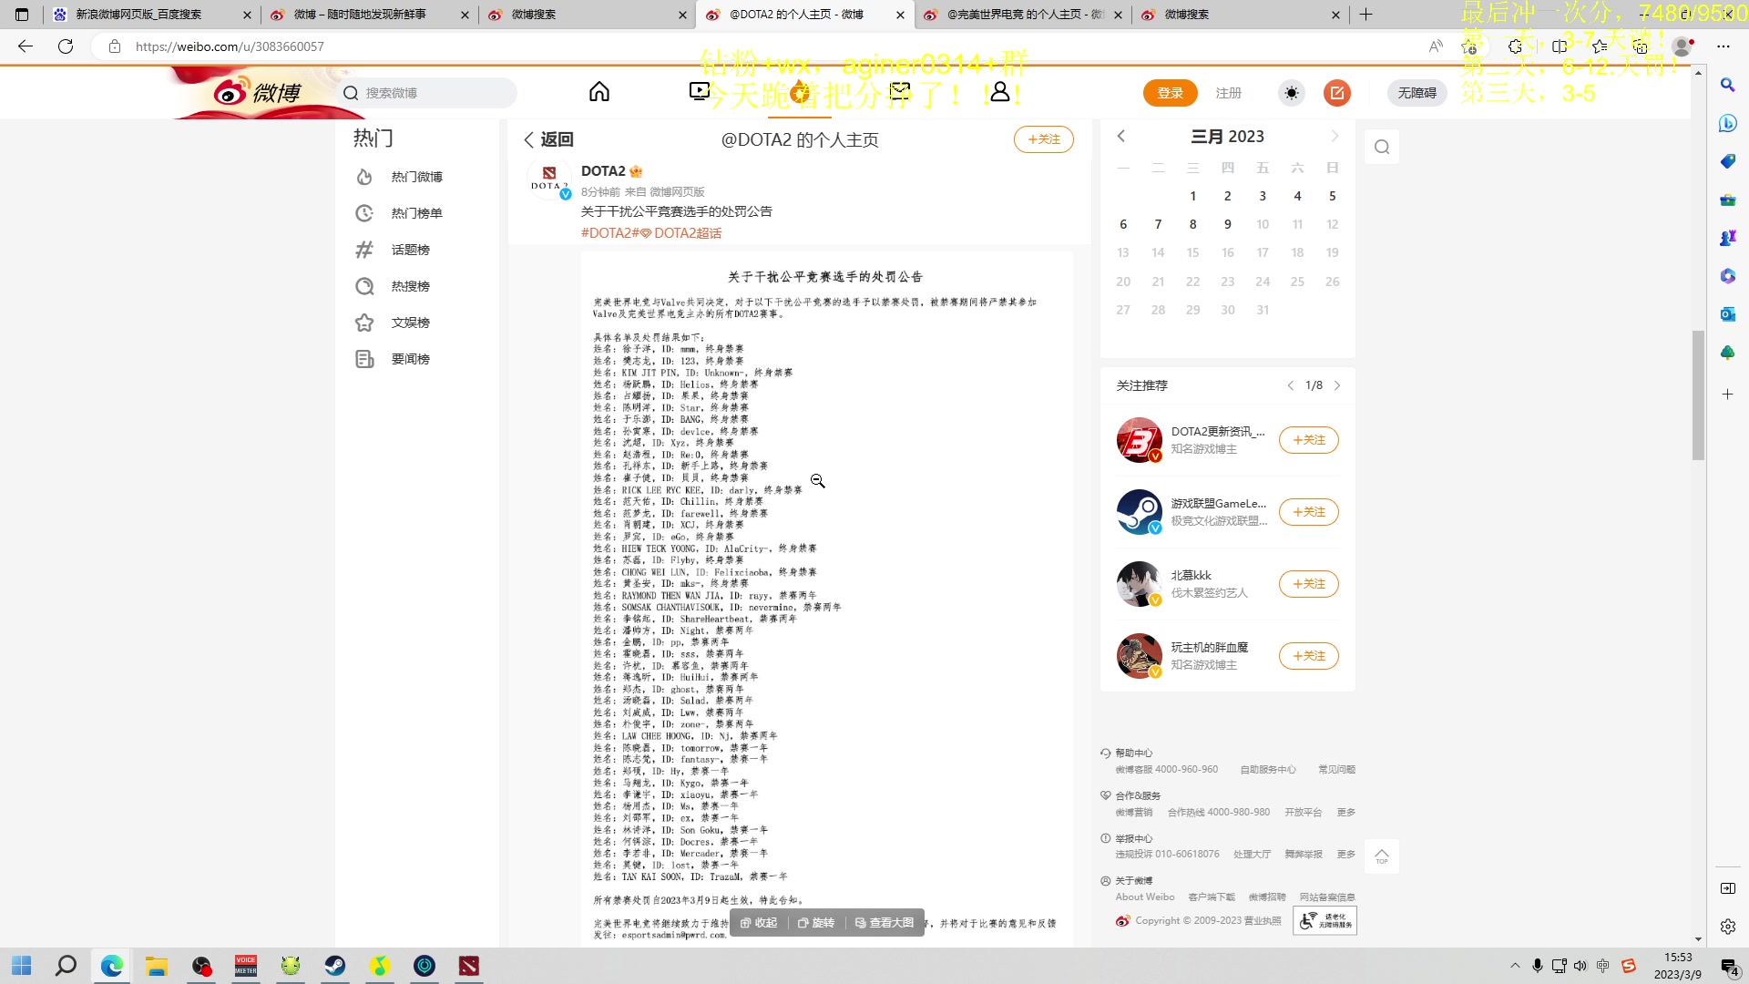Open the hot trending flame icon
This screenshot has width=1749, height=984.
(800, 92)
